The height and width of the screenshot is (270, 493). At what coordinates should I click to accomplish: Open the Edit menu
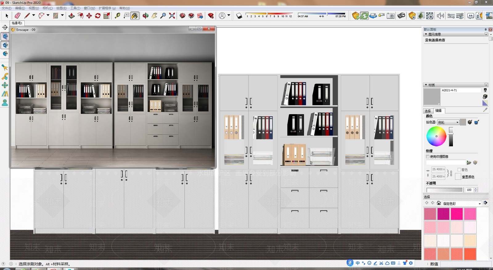20,8
